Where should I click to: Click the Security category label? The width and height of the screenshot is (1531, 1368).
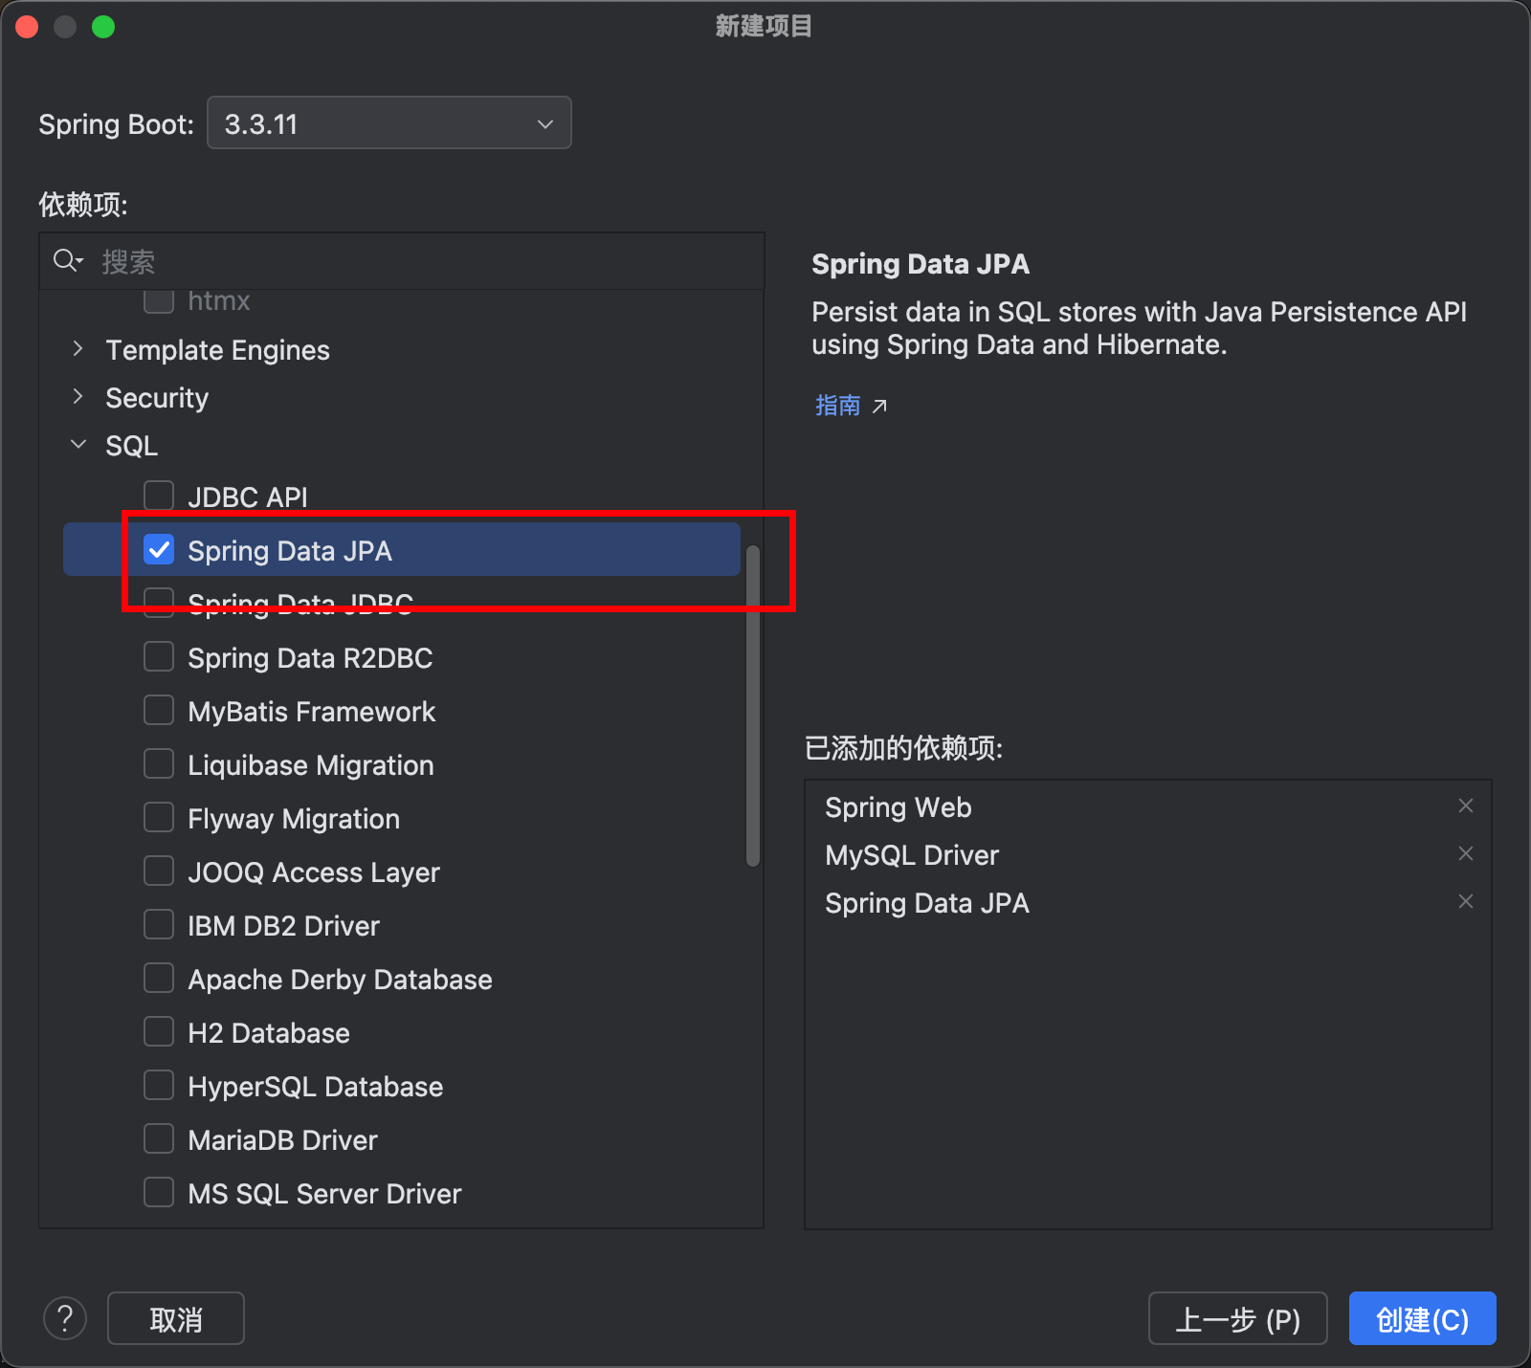(157, 398)
